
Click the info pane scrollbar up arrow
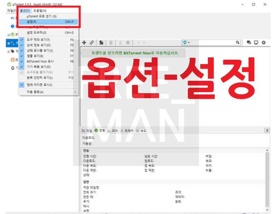pyautogui.click(x=267, y=150)
